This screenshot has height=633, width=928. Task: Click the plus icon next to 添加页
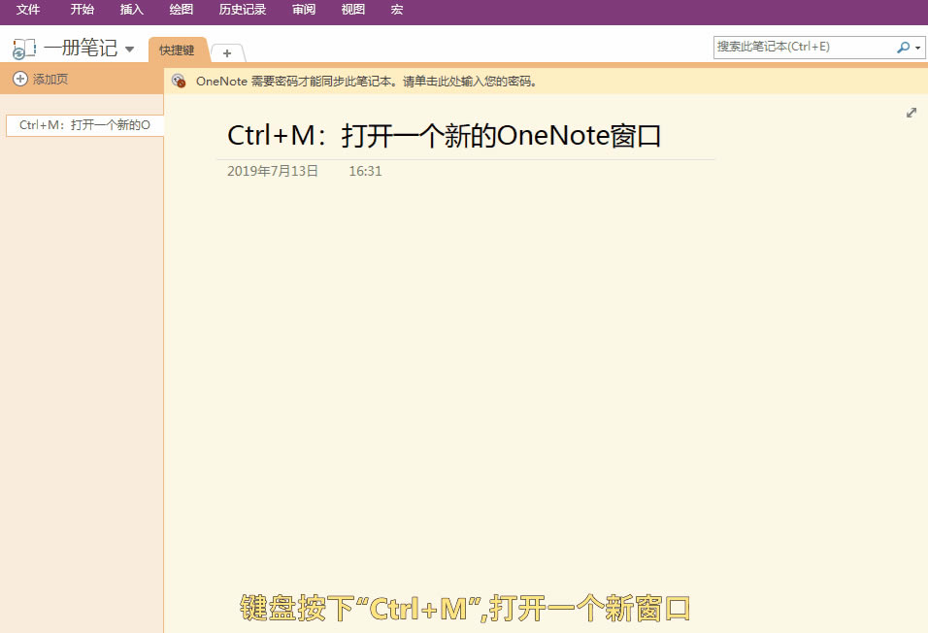click(x=18, y=79)
